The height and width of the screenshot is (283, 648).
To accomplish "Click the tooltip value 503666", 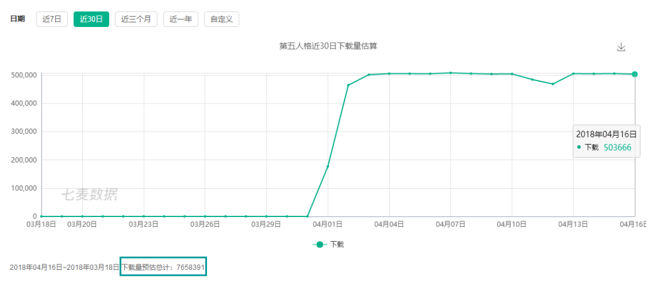I will pos(617,147).
